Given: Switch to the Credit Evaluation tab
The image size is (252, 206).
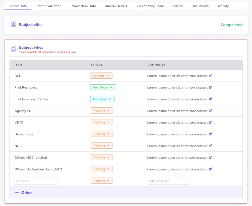Looking at the screenshot, I should 48,6.
